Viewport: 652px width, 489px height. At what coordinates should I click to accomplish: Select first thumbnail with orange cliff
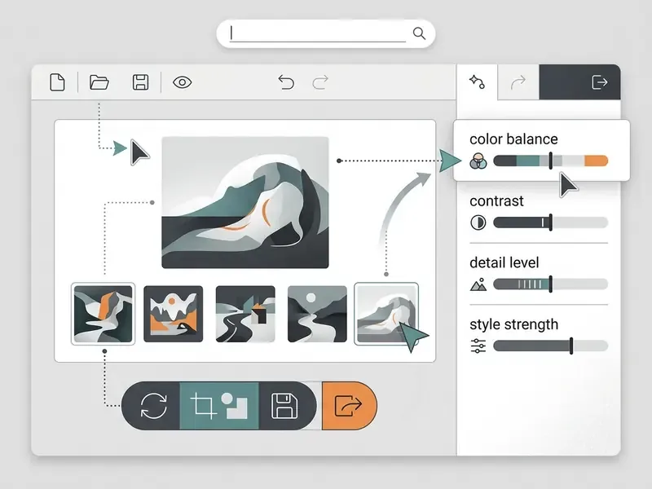point(104,314)
